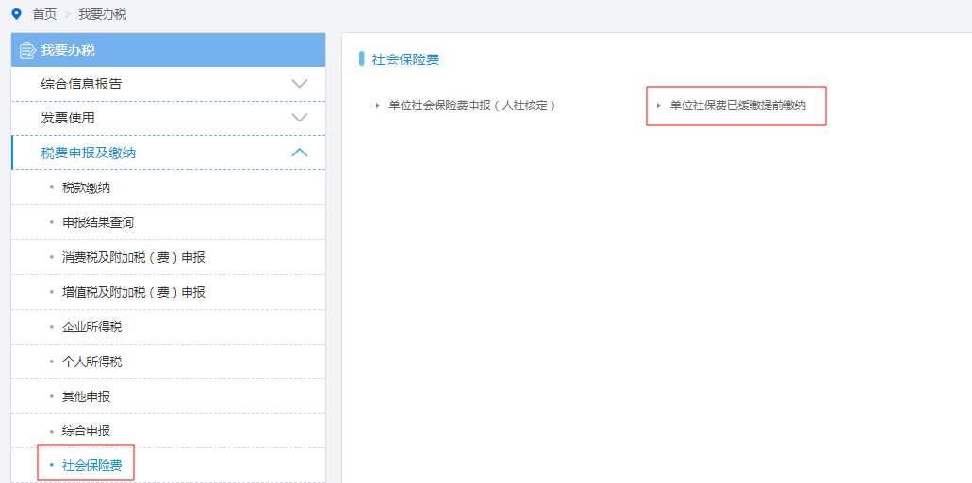This screenshot has height=483, width=972.
Task: Open 个人所得税 item
Action: point(92,362)
